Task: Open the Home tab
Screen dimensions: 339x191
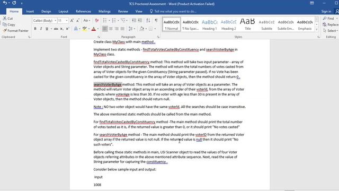Action: tap(14, 11)
